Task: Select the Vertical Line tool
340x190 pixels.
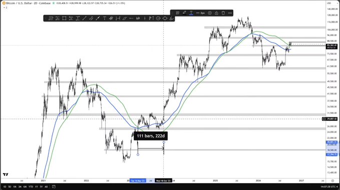Action: point(145,18)
